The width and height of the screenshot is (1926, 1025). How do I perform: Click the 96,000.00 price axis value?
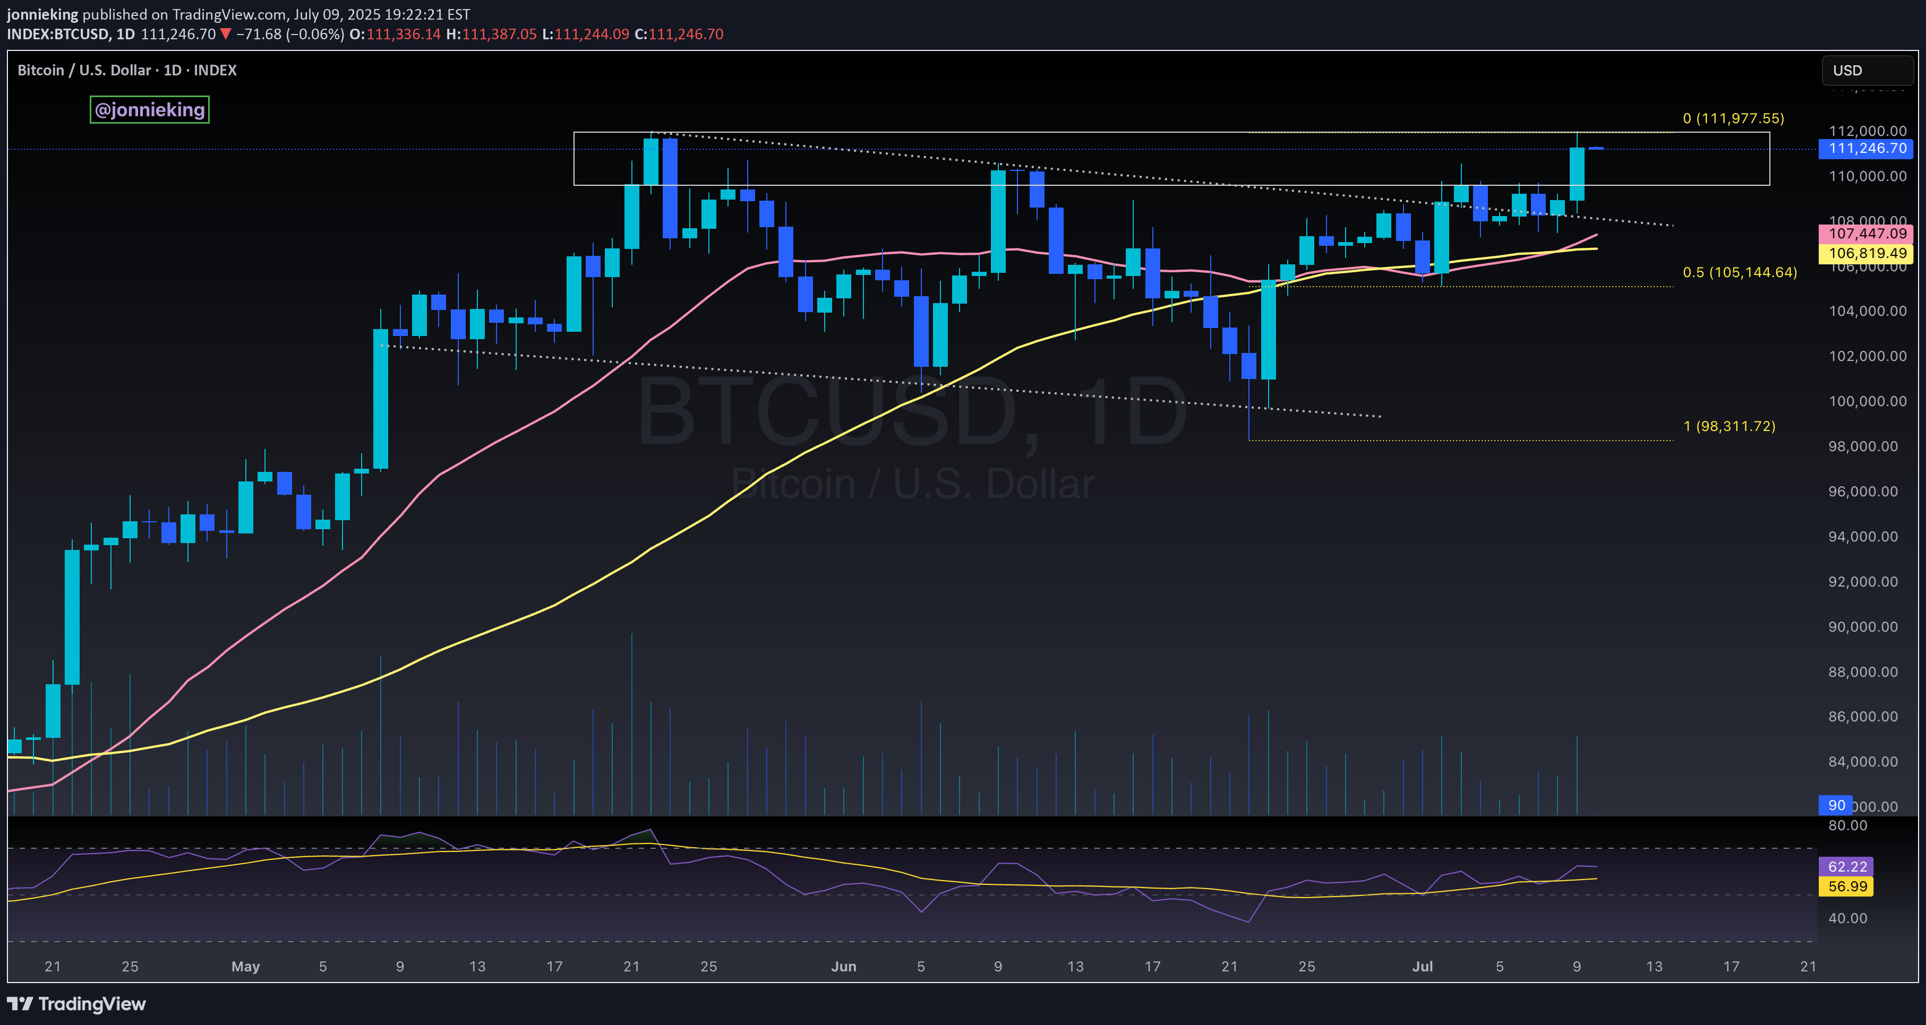click(x=1863, y=491)
